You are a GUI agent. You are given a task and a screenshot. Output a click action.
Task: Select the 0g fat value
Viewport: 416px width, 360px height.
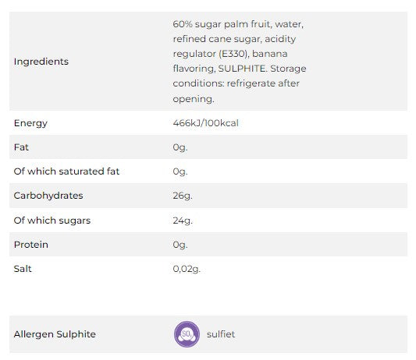[180, 147]
